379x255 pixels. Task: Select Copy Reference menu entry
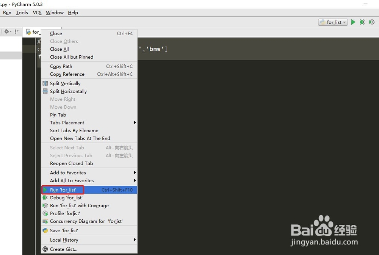coord(89,74)
